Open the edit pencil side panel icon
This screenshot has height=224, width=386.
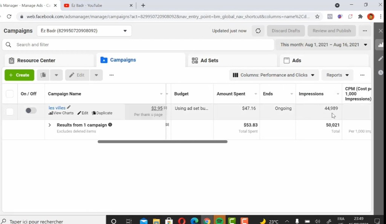(381, 58)
